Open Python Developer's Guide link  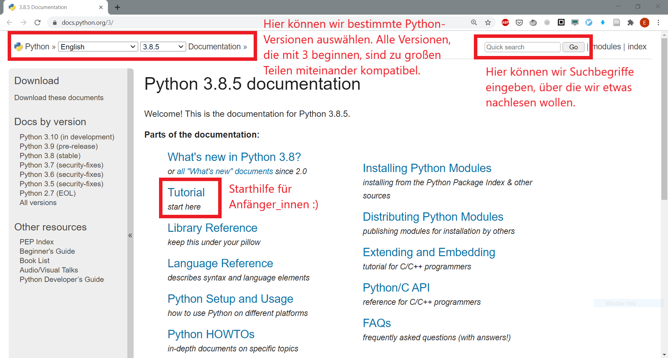(62, 279)
